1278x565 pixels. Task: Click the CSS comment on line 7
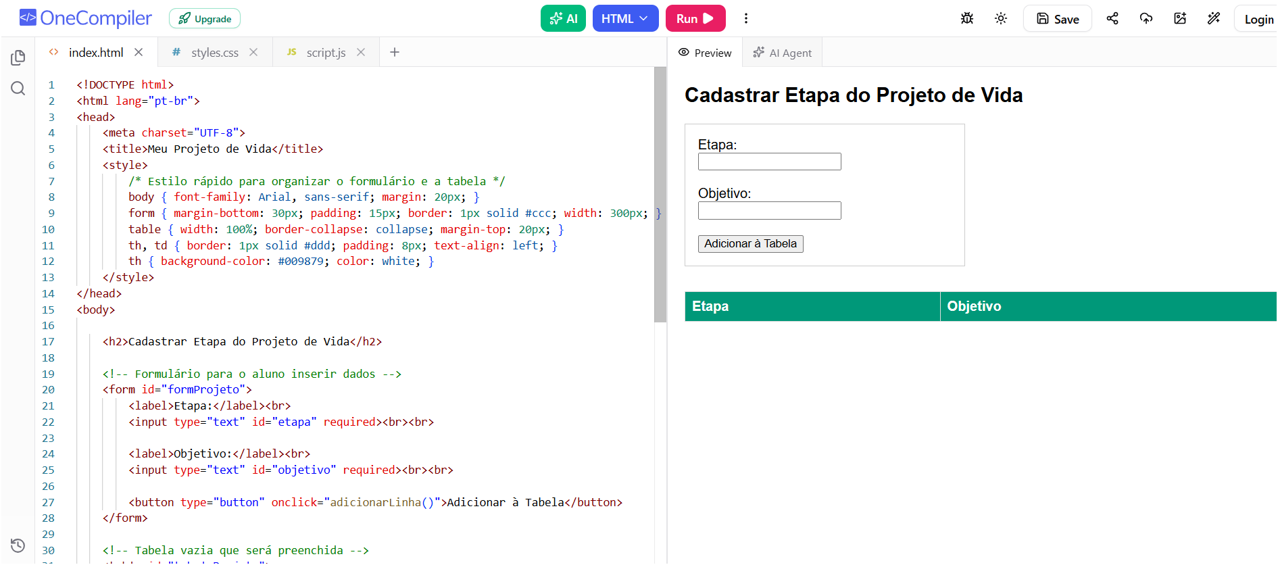[x=317, y=181]
